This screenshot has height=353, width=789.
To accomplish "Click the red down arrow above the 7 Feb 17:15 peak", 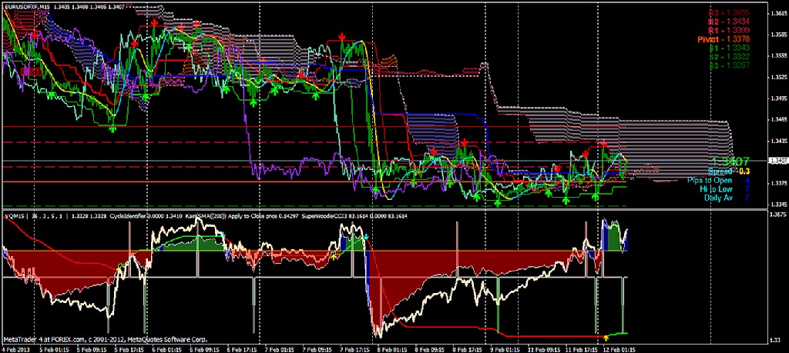I will (x=341, y=36).
